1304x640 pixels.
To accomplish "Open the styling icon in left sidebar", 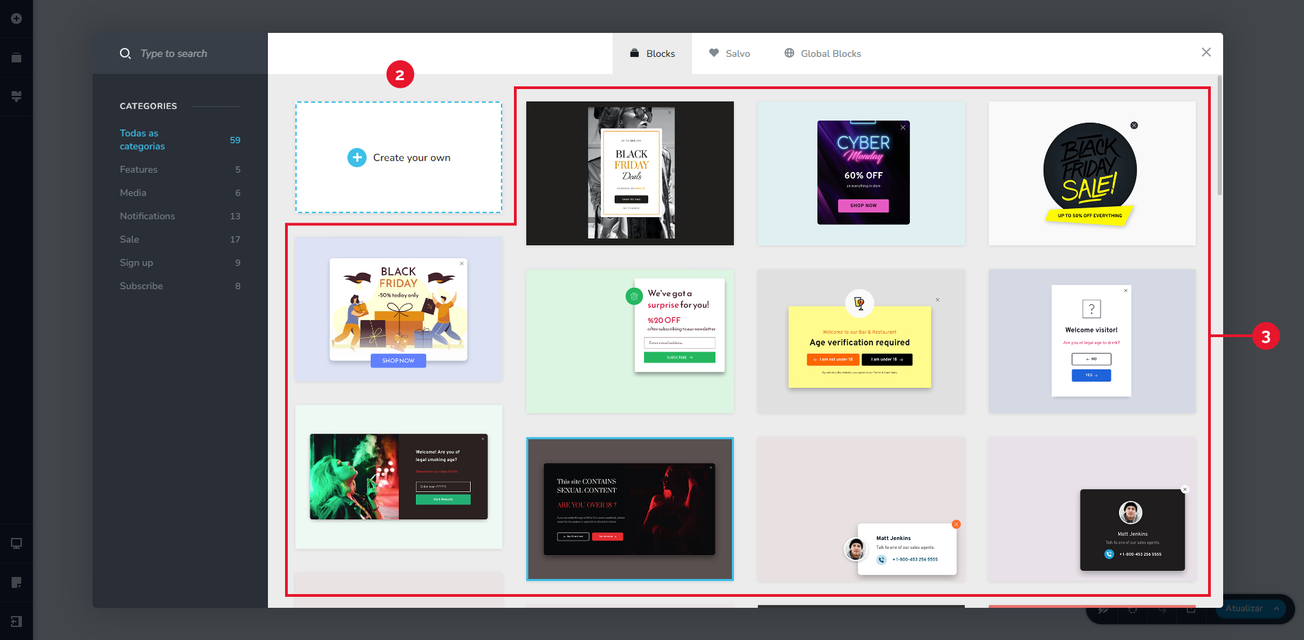I will 16,97.
